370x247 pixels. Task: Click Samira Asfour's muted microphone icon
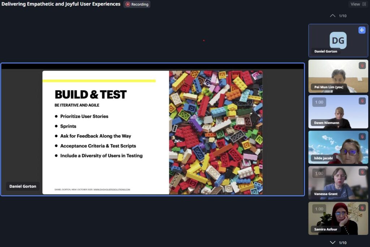click(362, 208)
